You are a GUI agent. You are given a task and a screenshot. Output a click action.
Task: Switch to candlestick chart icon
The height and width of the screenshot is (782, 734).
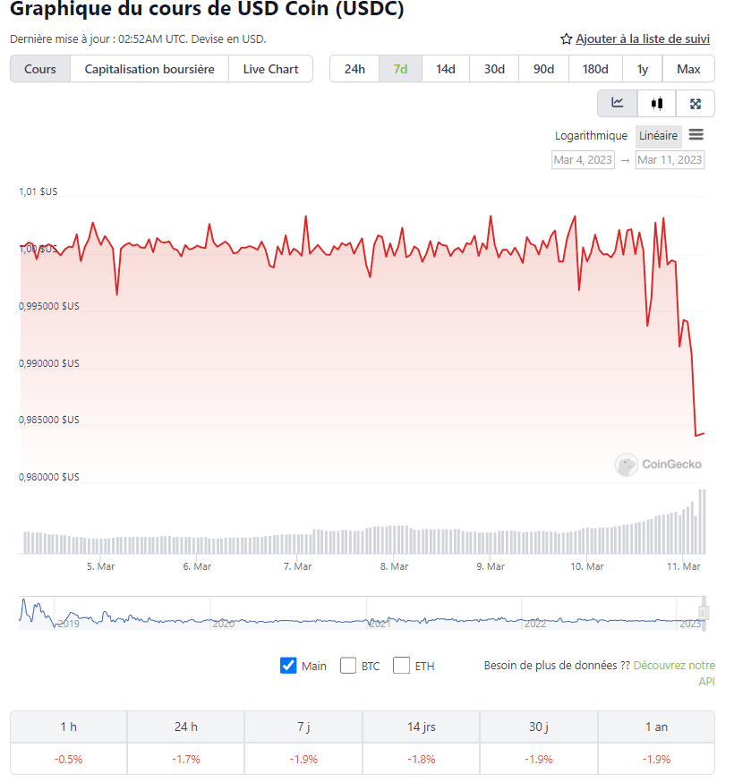click(x=657, y=103)
